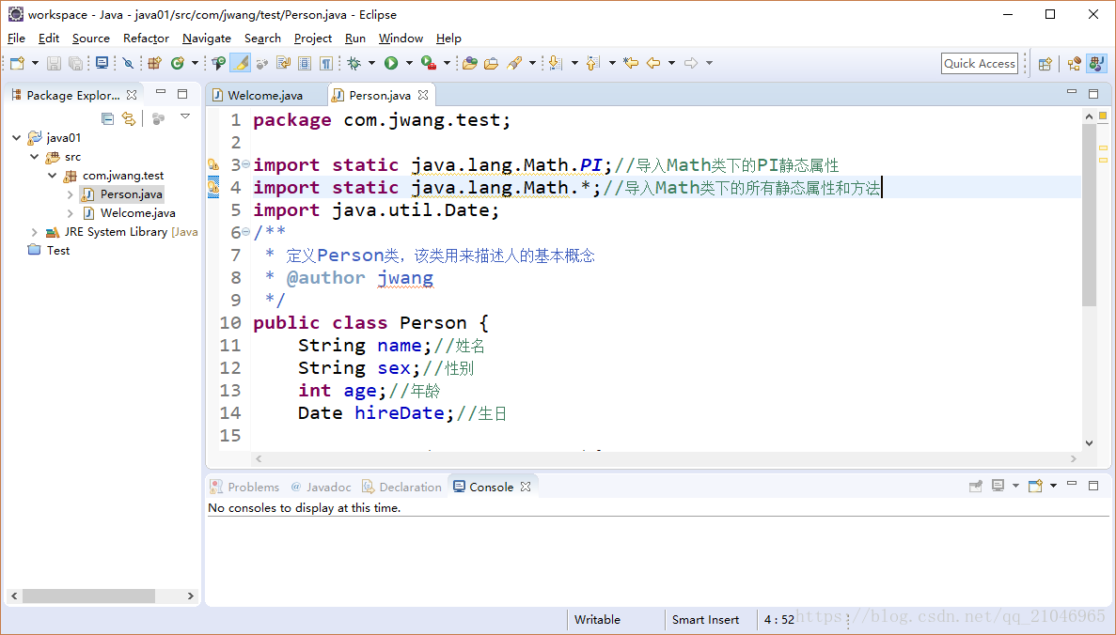The height and width of the screenshot is (635, 1116).
Task: Collapse the com.jwang.test package node
Action: pyautogui.click(x=54, y=175)
